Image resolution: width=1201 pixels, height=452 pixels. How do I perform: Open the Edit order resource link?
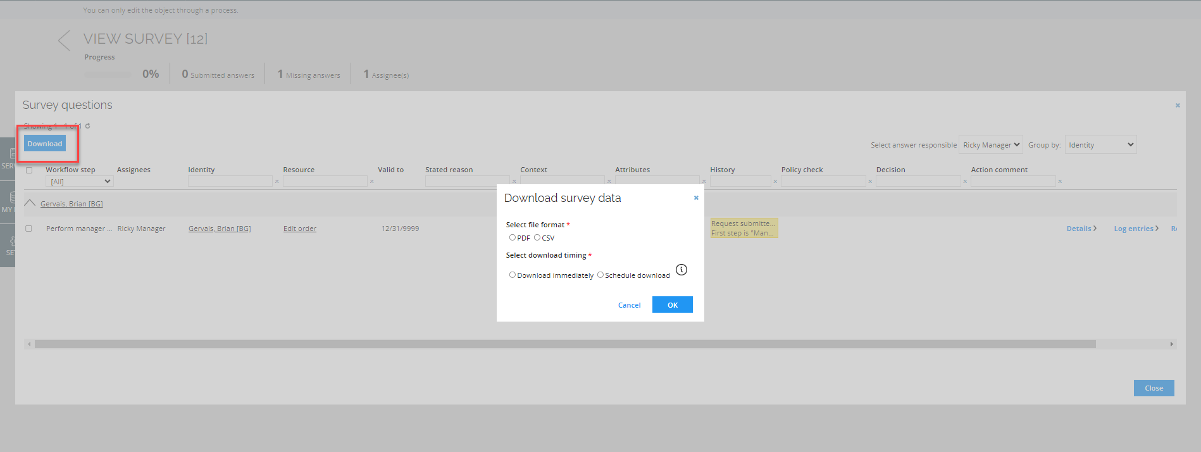point(300,229)
